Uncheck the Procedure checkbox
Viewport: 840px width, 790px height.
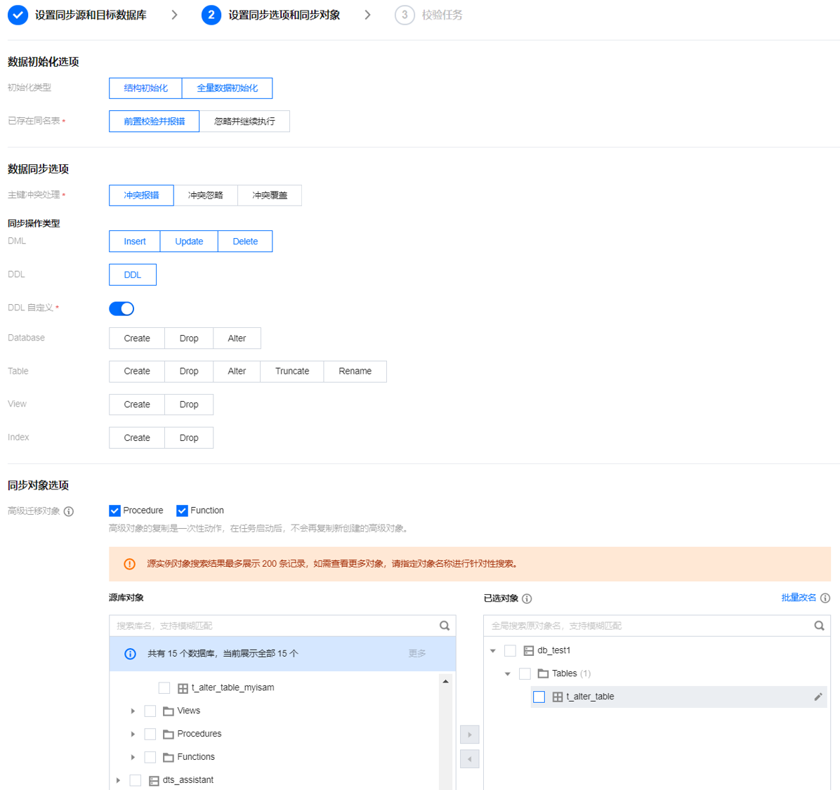tap(114, 511)
